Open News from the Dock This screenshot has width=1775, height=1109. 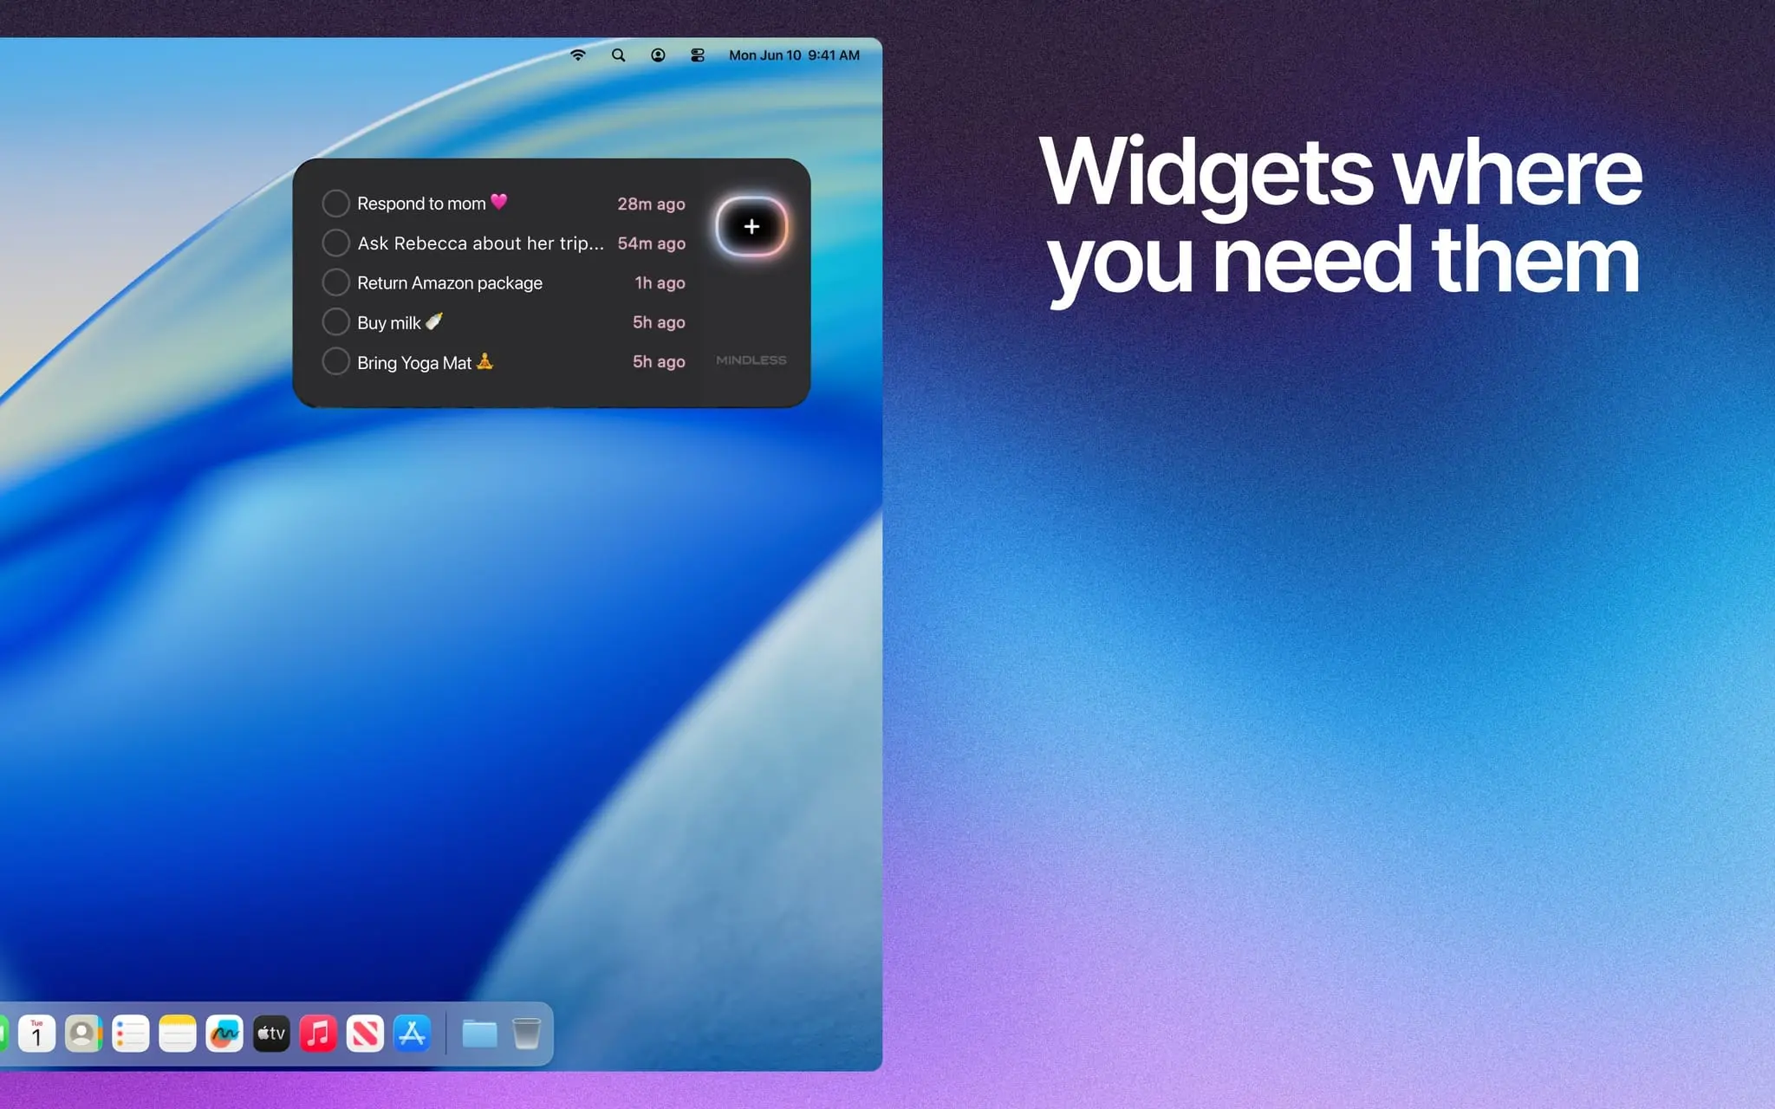coord(365,1034)
